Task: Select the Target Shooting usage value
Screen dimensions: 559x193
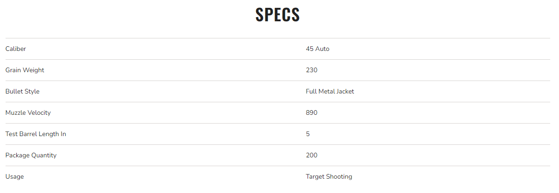Action: coord(329,176)
